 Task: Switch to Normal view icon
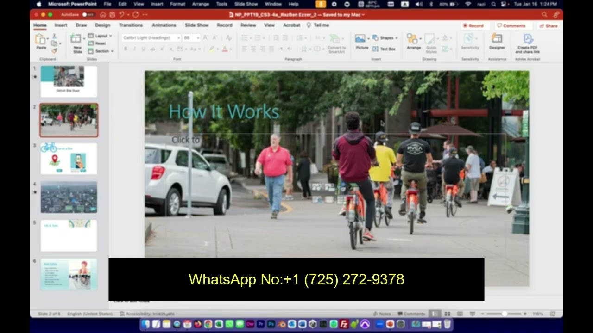click(435, 314)
